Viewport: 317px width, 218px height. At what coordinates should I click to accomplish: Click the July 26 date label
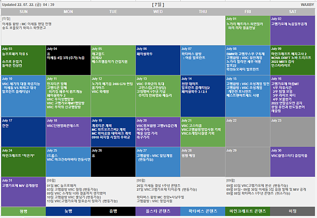pyautogui.click(x=97, y=151)
